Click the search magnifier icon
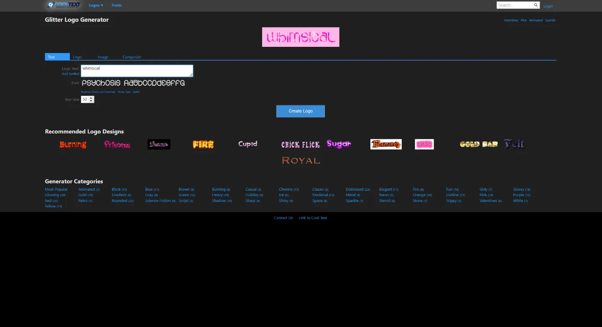This screenshot has width=602, height=327. 536,5
